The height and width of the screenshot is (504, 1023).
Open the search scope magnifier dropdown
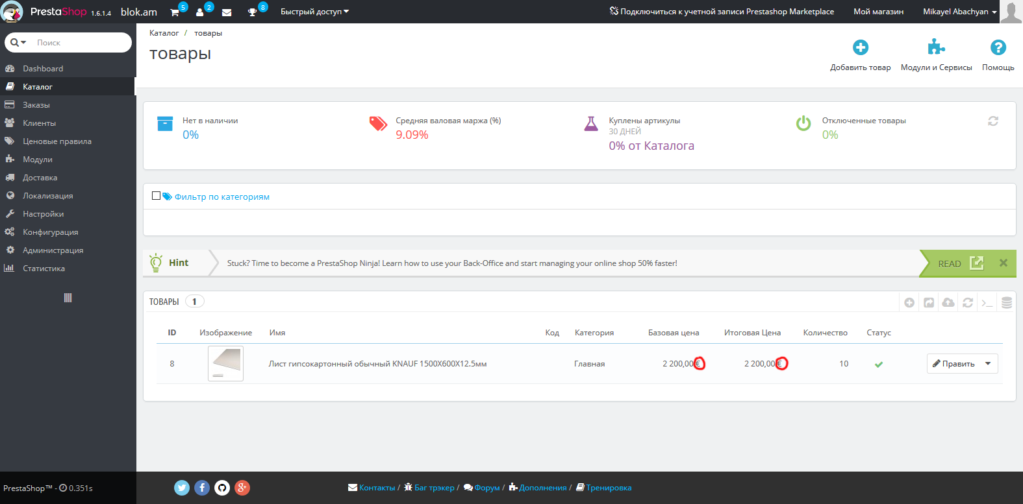coord(18,42)
